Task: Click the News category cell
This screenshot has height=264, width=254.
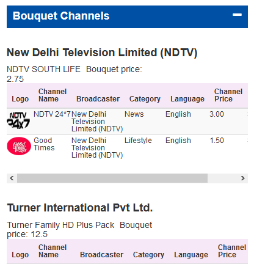Action: (x=134, y=114)
